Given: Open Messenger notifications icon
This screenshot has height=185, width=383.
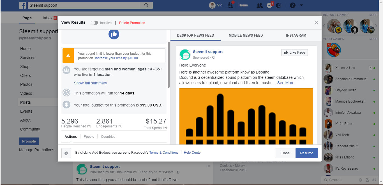Looking at the screenshot, I should [x=269, y=5].
